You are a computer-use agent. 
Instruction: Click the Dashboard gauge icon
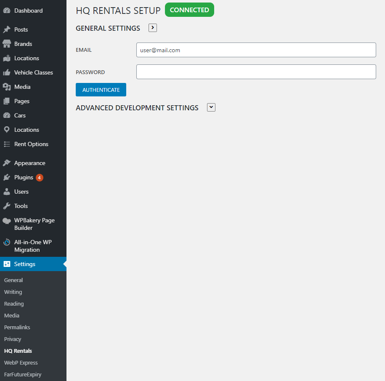7,11
